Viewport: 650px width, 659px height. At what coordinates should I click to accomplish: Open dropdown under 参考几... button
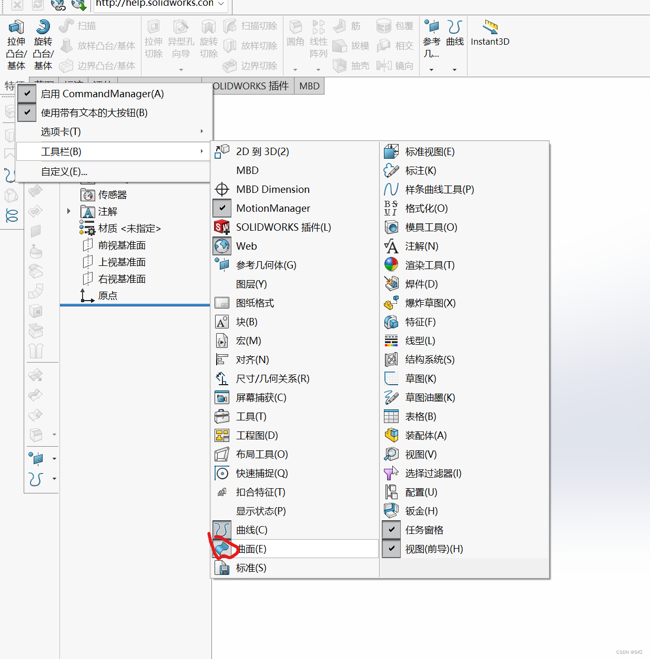[431, 69]
